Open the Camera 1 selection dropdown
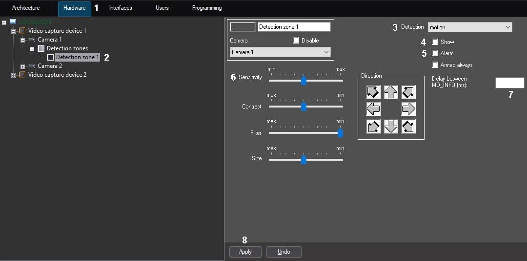 click(x=280, y=52)
